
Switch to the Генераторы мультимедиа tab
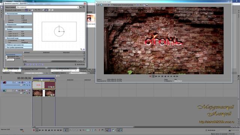pos(34,73)
